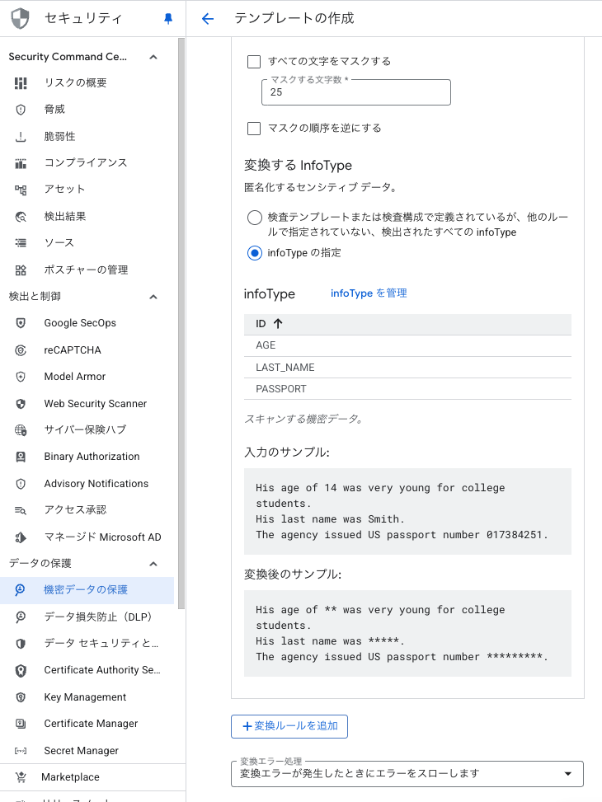The image size is (602, 802).
Task: Click the sidebar vertical scrollbar
Action: point(181,323)
